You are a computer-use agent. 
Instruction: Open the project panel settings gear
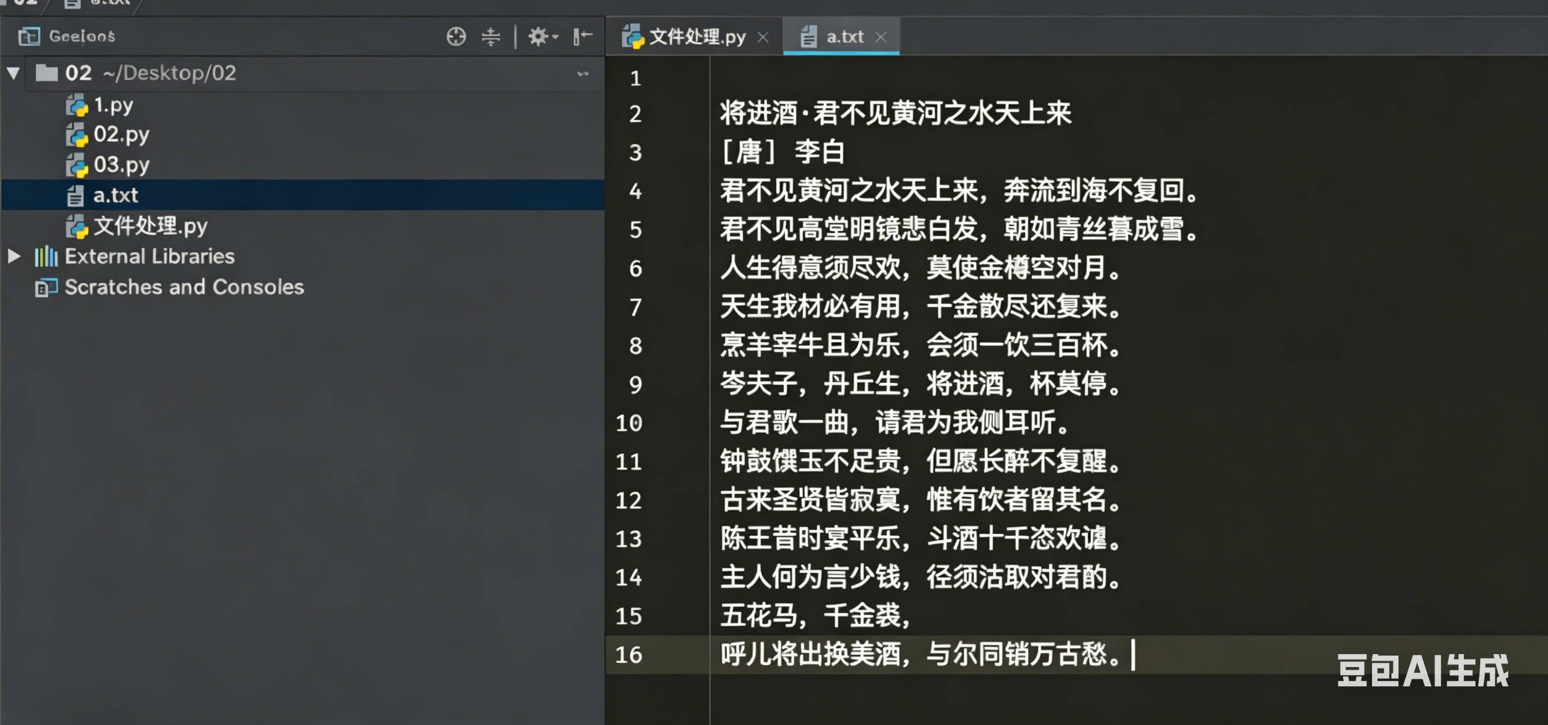(537, 37)
